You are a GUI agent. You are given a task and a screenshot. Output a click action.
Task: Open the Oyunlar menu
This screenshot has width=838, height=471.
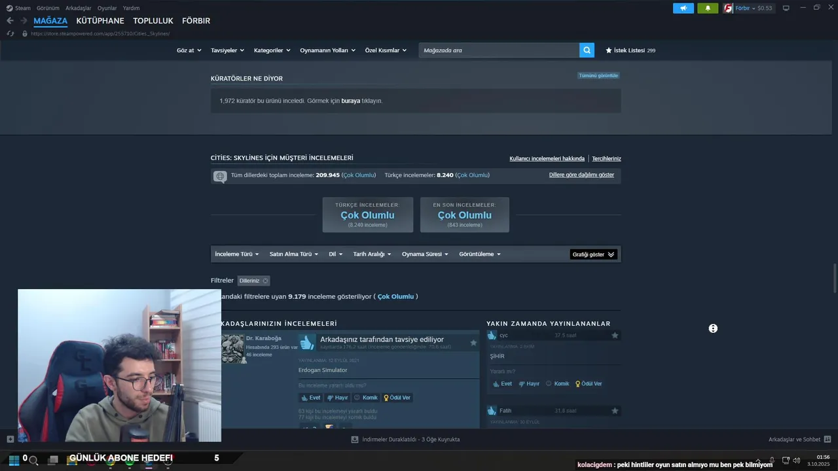[x=107, y=9]
